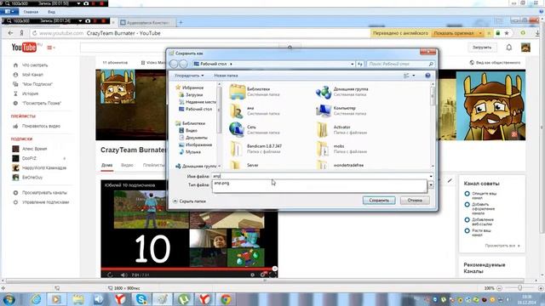Change view icon in Save dialog toolbar
Image resolution: width=545 pixels, height=306 pixels.
coord(406,76)
